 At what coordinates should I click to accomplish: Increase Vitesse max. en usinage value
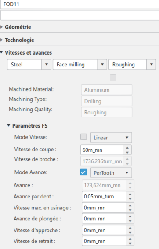click(x=130, y=205)
